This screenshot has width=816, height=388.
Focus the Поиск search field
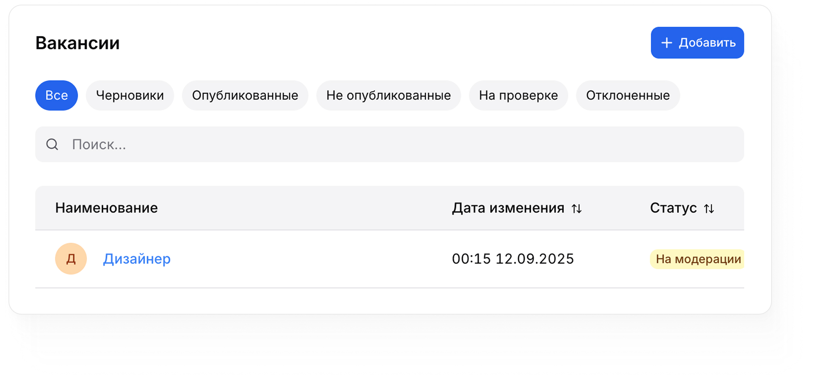pyautogui.click(x=387, y=145)
